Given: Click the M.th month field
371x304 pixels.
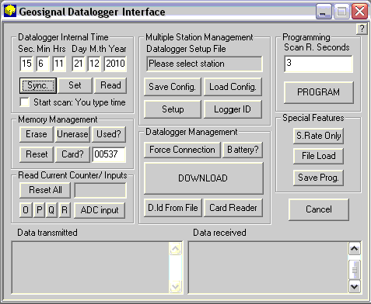Looking at the screenshot, I should coord(94,64).
